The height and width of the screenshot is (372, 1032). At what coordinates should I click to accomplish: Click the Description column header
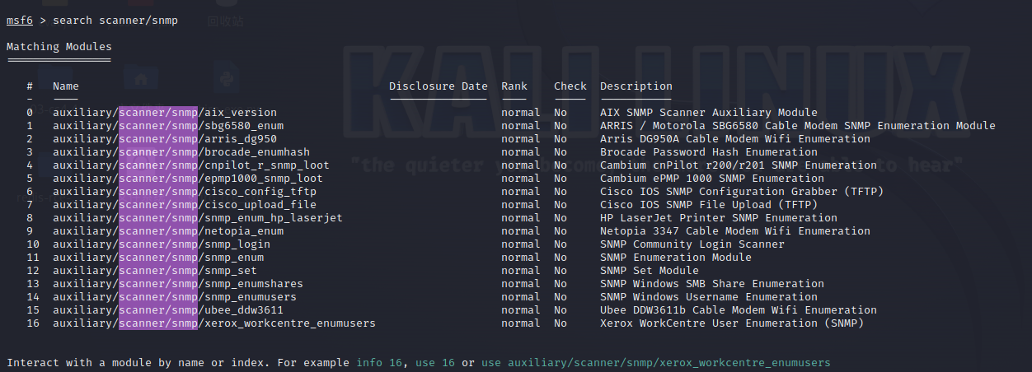tap(636, 86)
